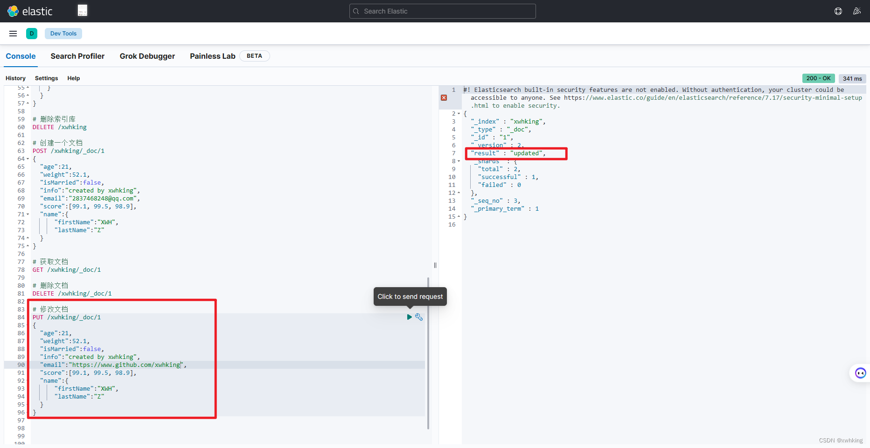Click the "result" : "updated" output line
The width and height of the screenshot is (870, 448).
508,153
